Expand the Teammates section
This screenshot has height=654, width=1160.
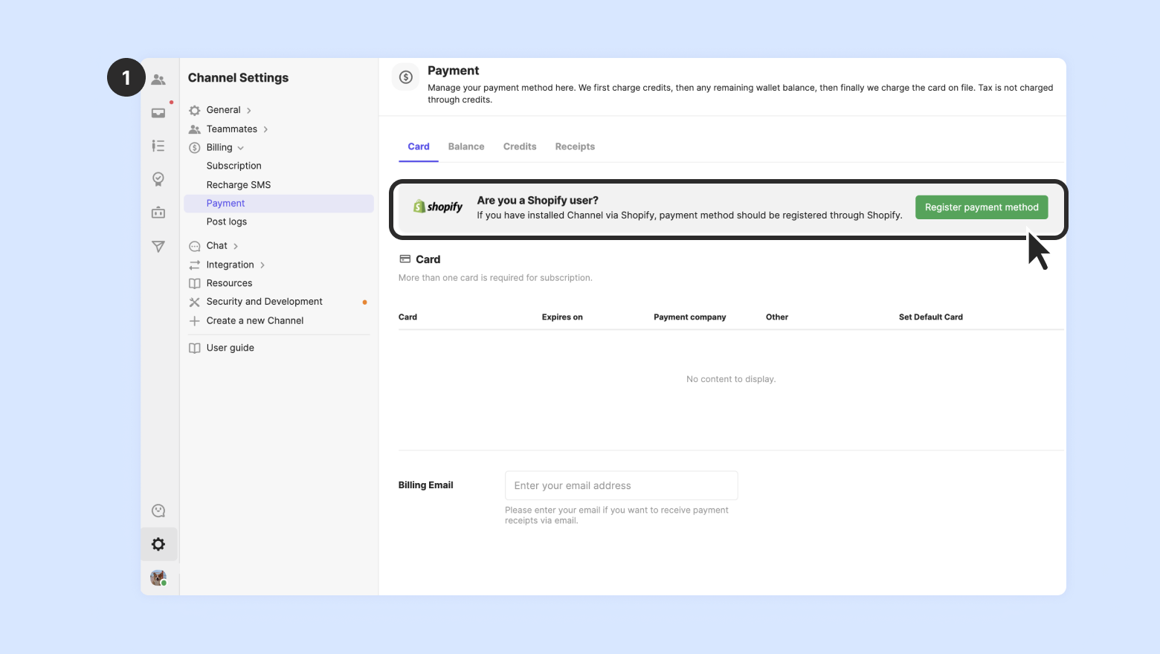tap(232, 129)
